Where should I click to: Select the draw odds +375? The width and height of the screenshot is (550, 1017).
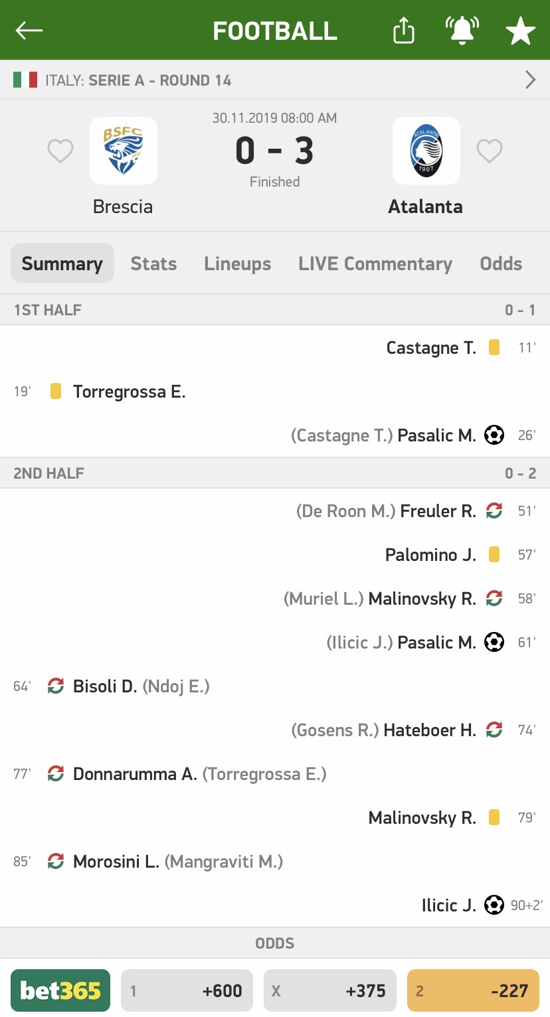pos(330,990)
